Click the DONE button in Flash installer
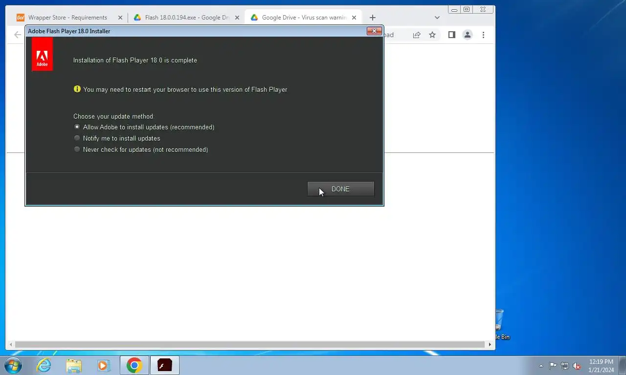The height and width of the screenshot is (375, 626). (x=340, y=189)
